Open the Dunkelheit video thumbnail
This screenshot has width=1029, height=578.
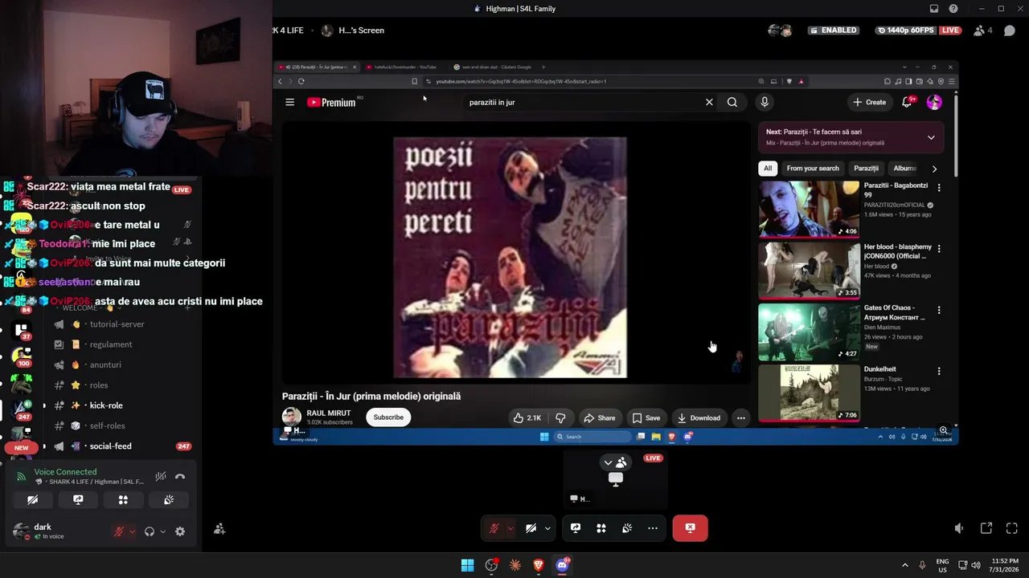(809, 393)
